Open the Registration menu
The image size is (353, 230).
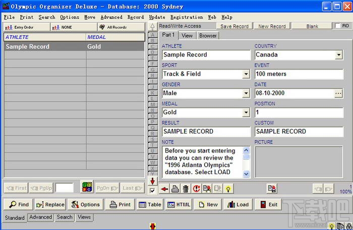tap(187, 17)
